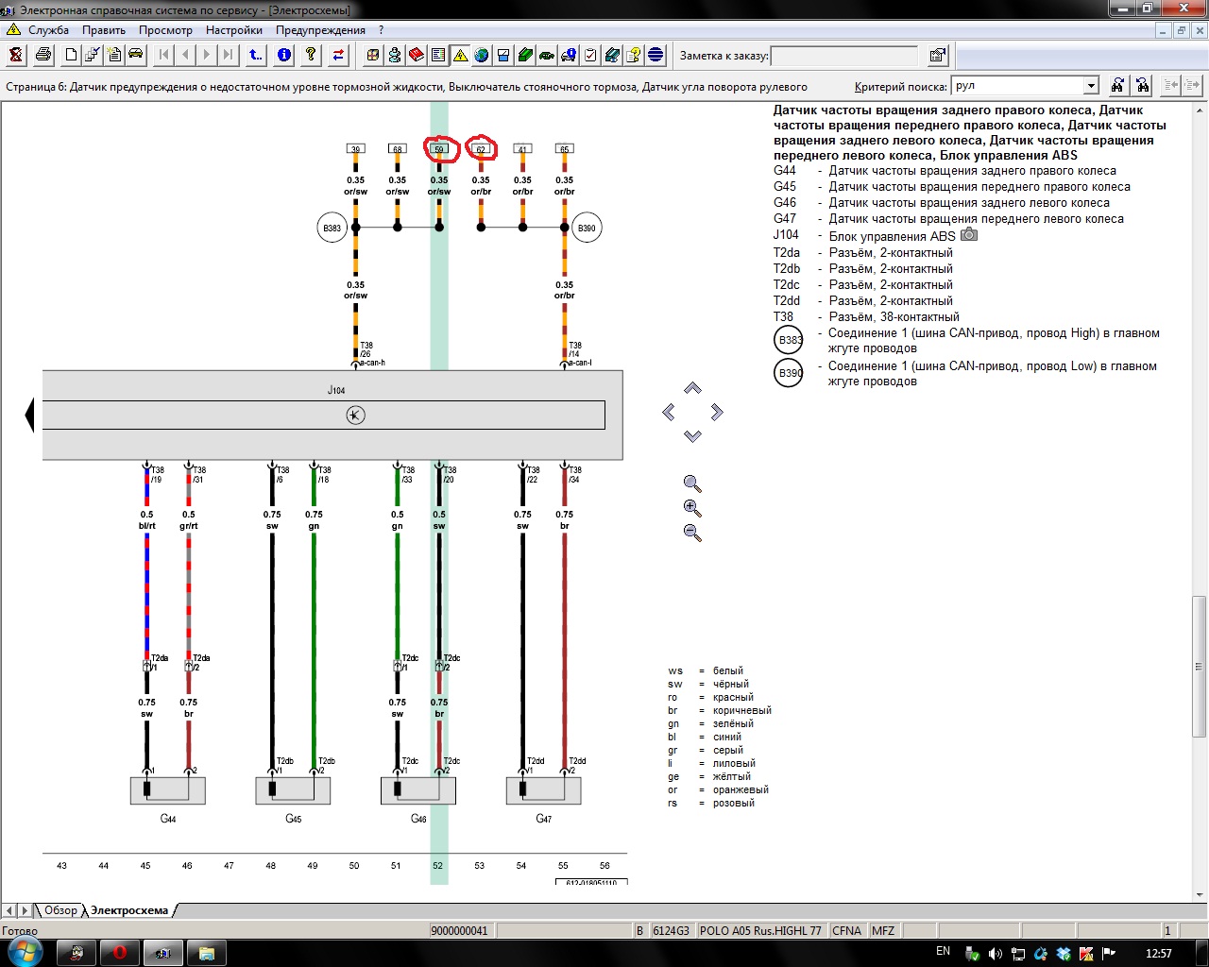Open the Настройки menu
The width and height of the screenshot is (1209, 967).
coord(233,30)
